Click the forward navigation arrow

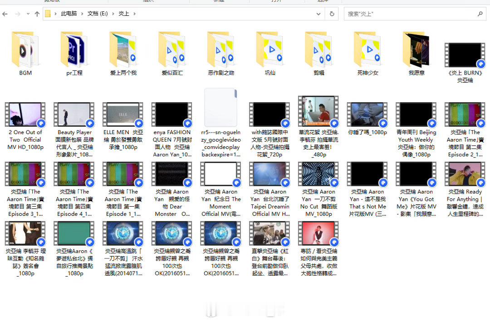click(18, 14)
